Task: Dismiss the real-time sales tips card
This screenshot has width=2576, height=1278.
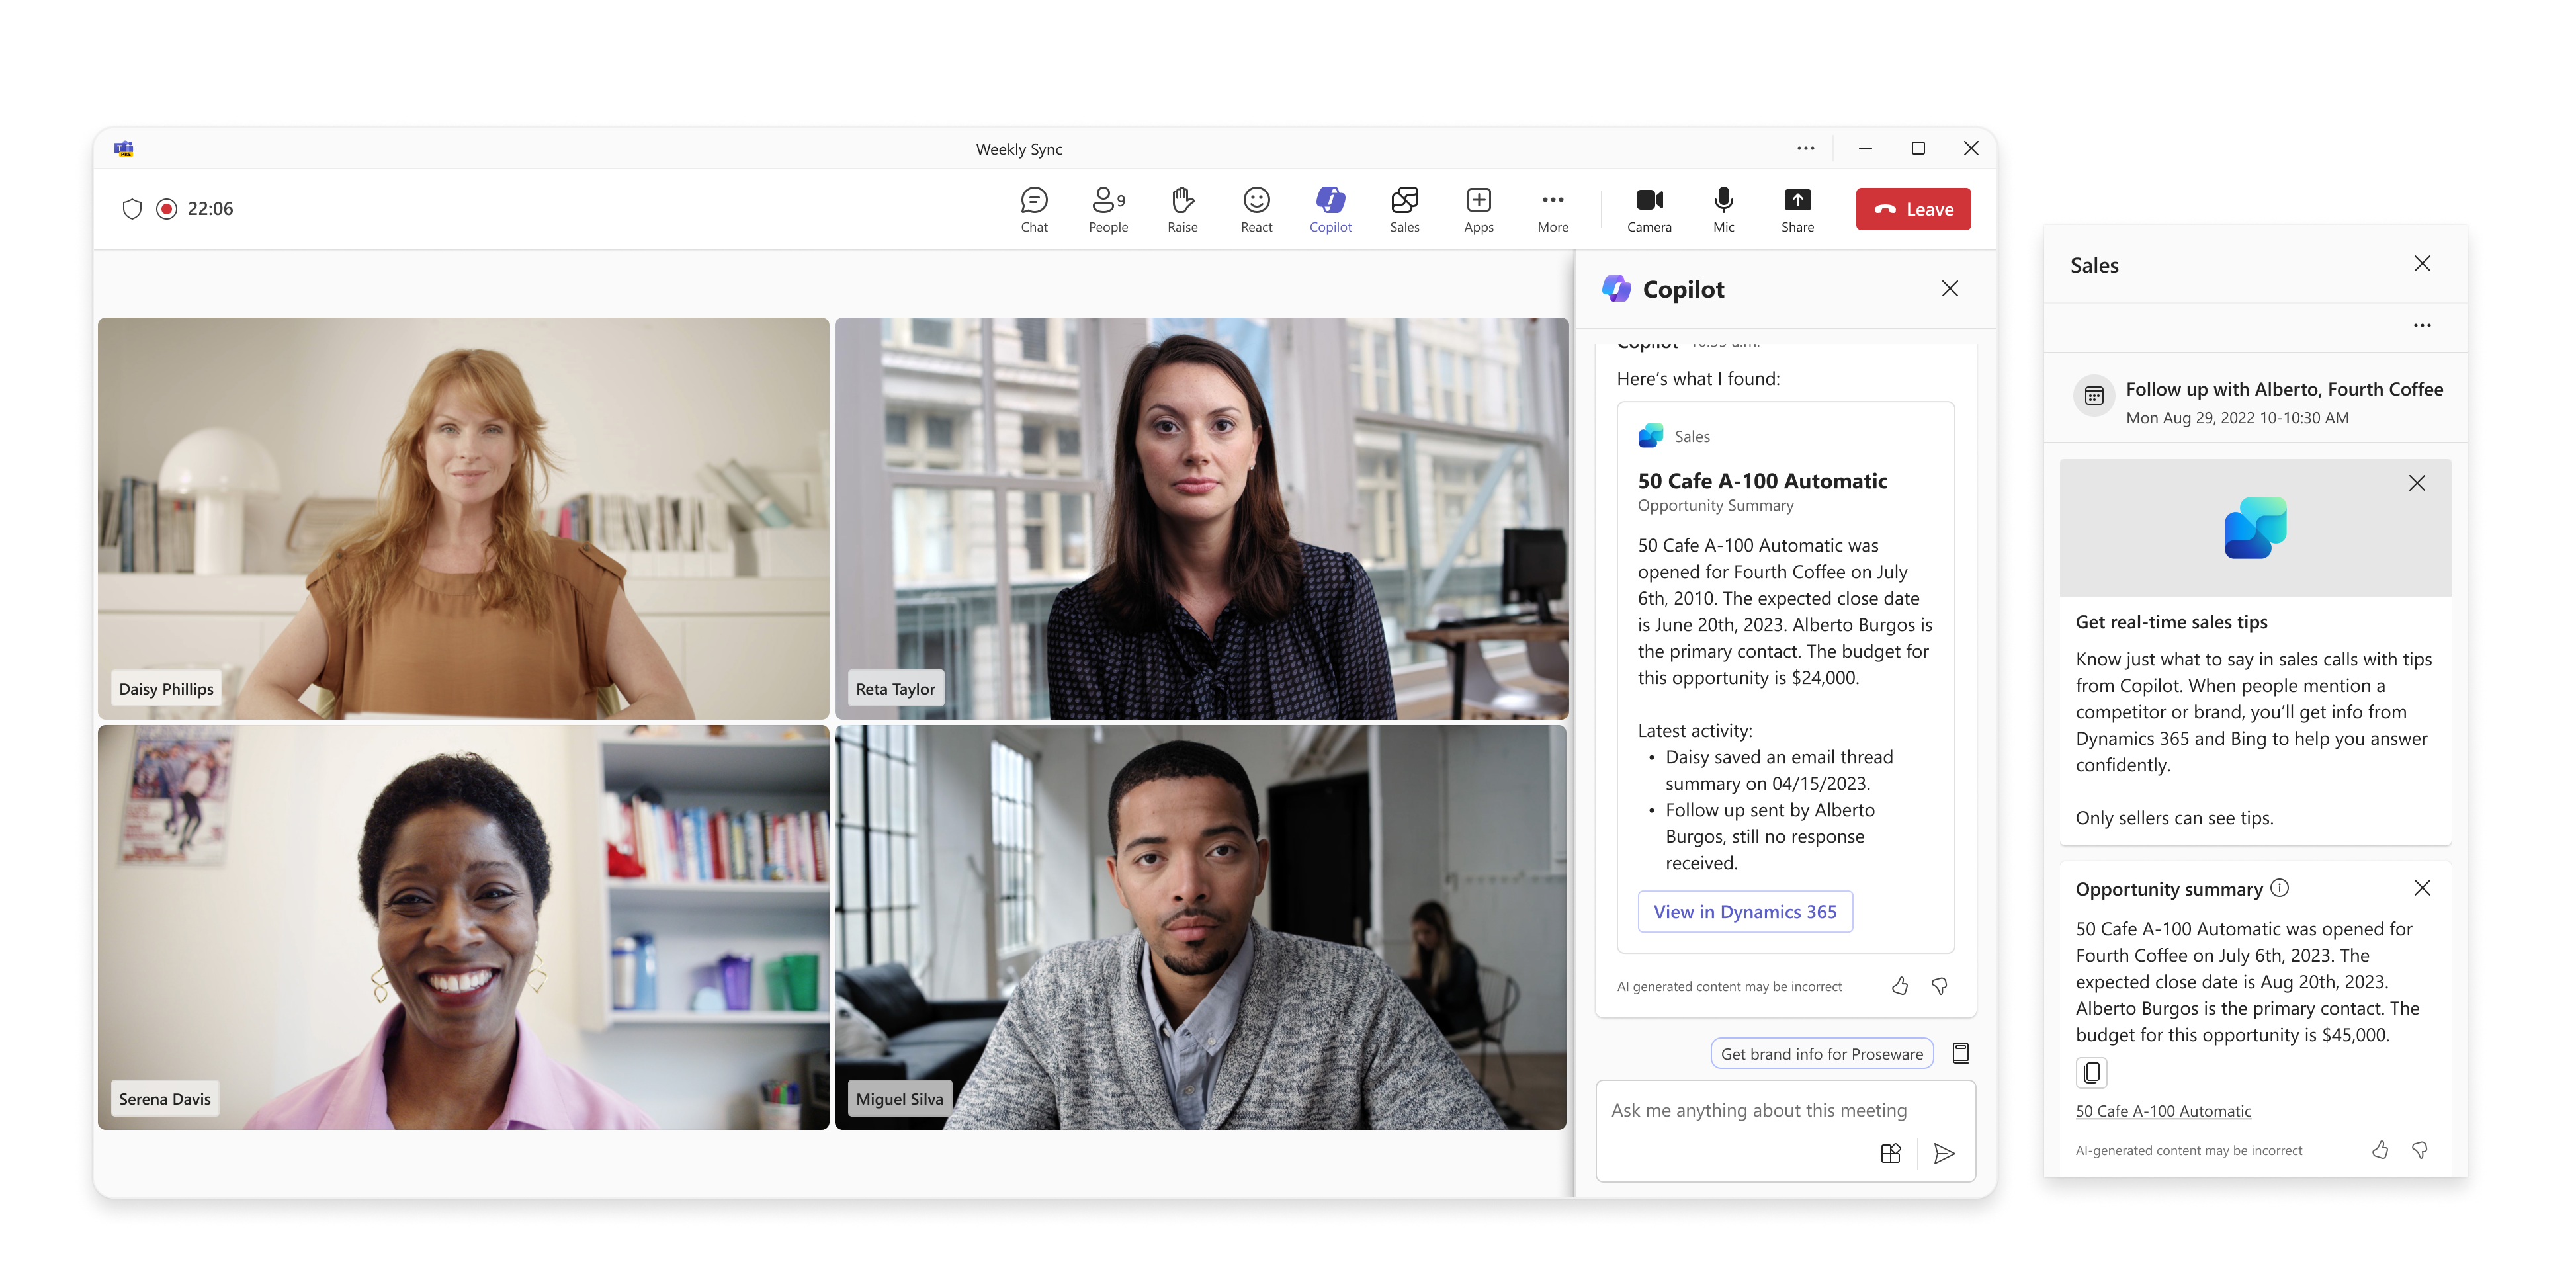Action: (x=2416, y=484)
